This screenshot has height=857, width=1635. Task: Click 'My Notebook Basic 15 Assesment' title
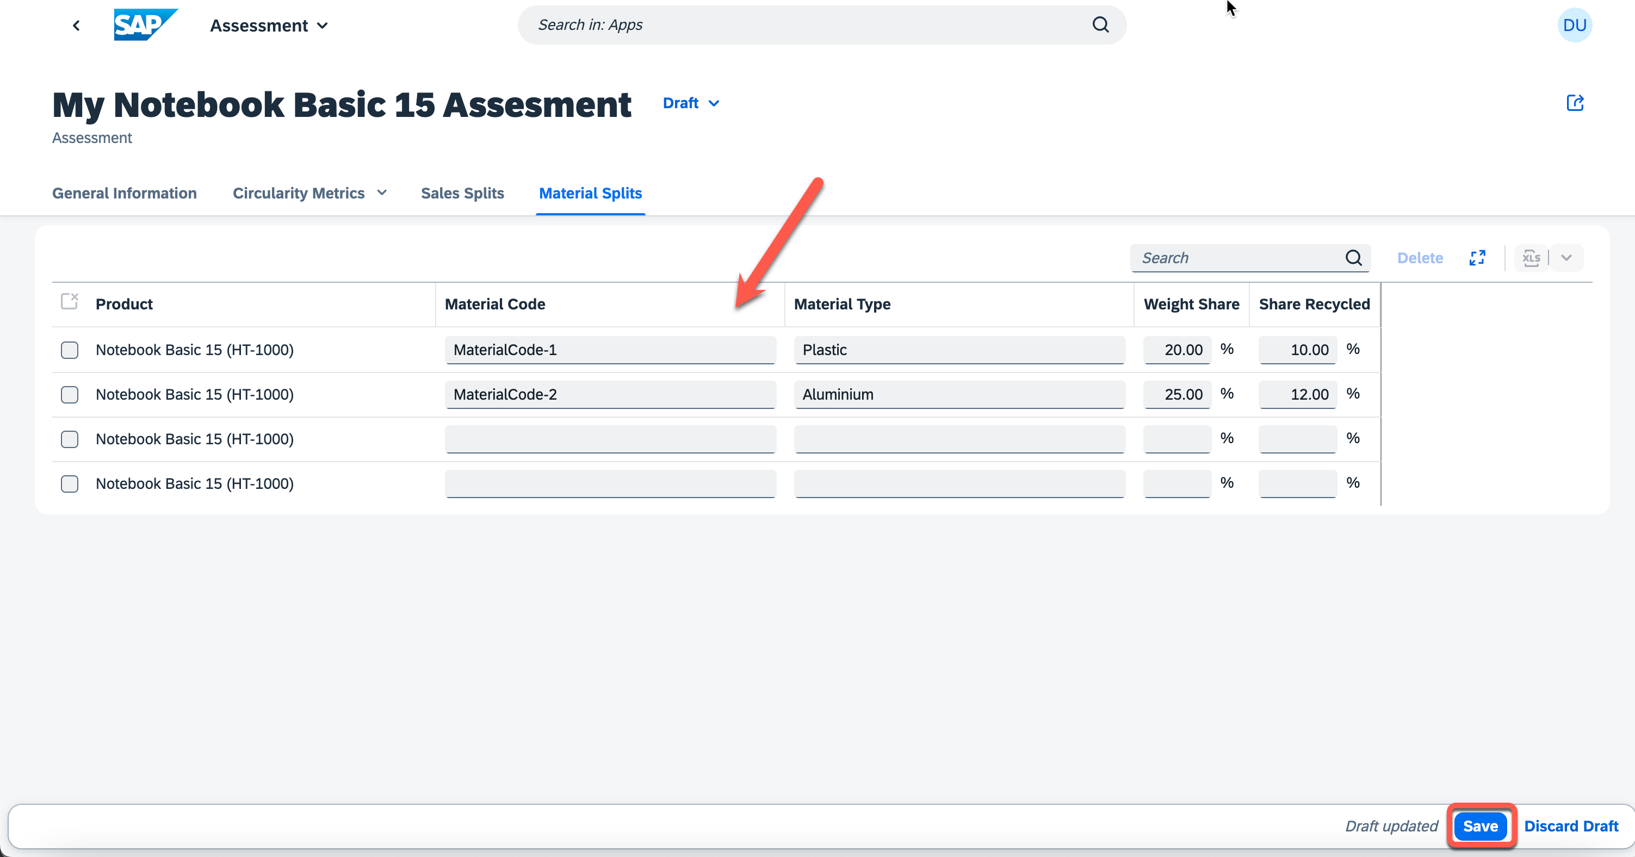click(342, 104)
